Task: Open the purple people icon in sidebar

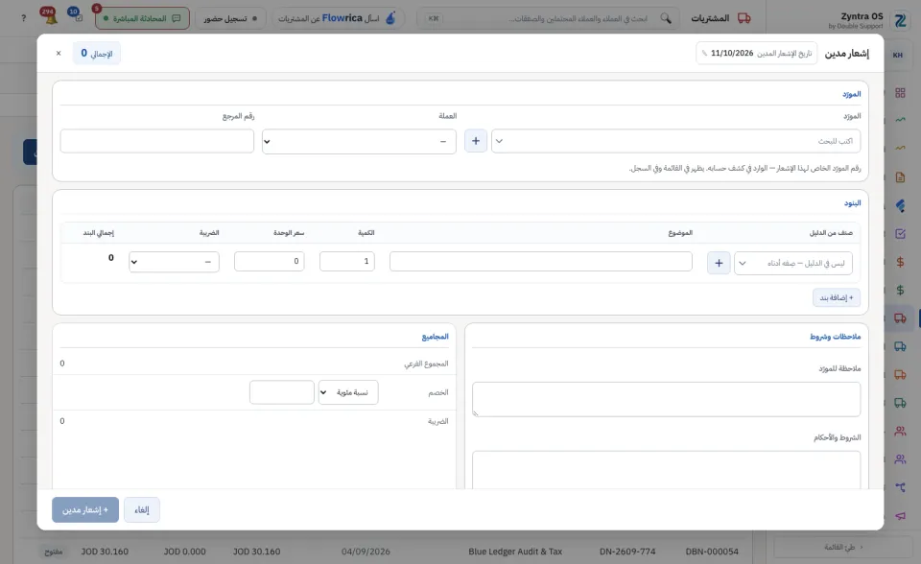Action: [900, 459]
